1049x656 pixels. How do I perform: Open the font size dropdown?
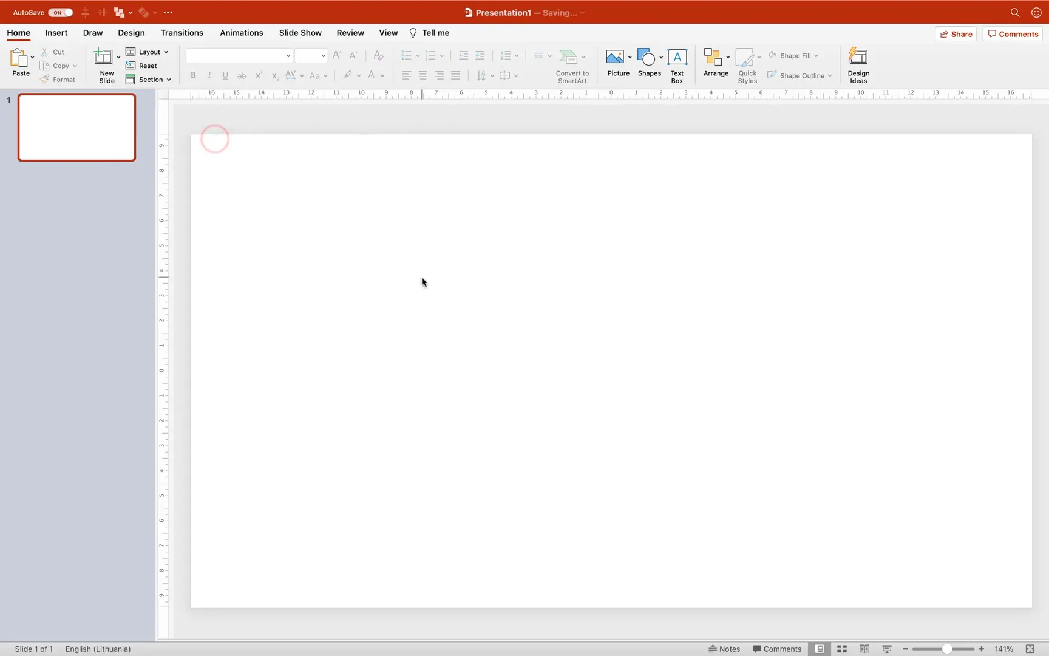coord(322,55)
